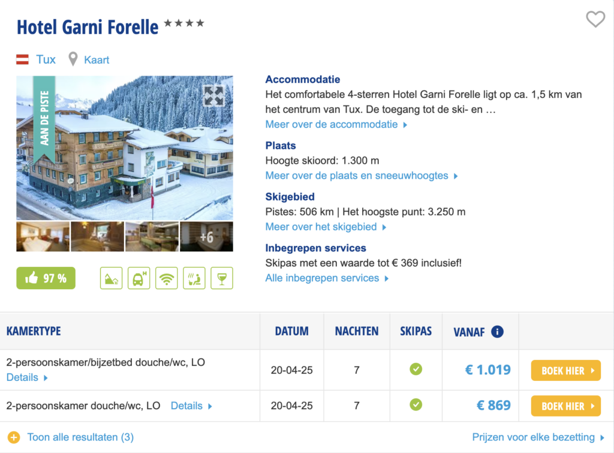Enlarge the hotel photo with fullscreen icon

(x=213, y=96)
